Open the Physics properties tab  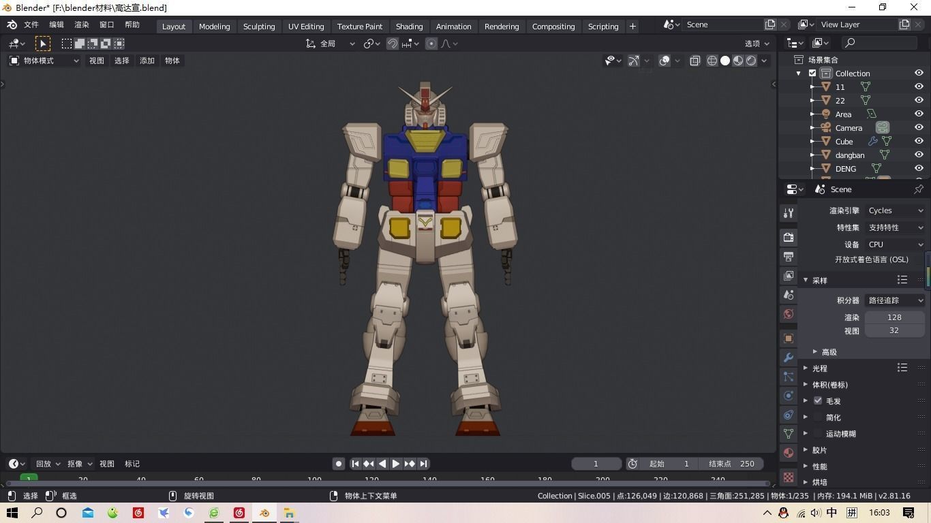click(x=789, y=396)
